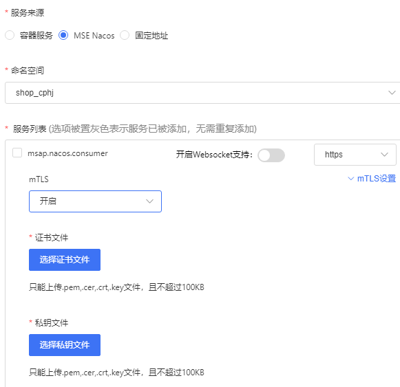Click the mTLS label above the dropdown

tap(39, 179)
